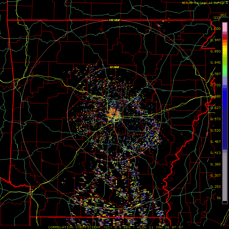
Task: Click the 0.787 scale value
Action: pyautogui.click(x=216, y=74)
